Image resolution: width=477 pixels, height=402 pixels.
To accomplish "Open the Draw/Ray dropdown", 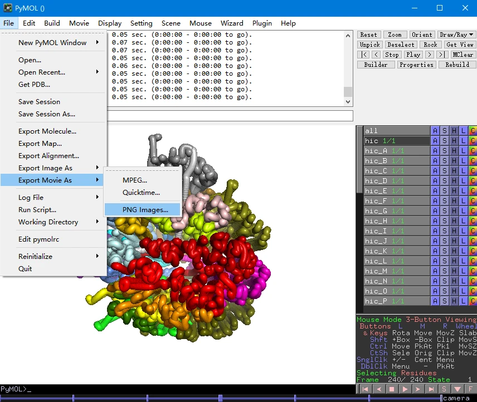I will (457, 35).
